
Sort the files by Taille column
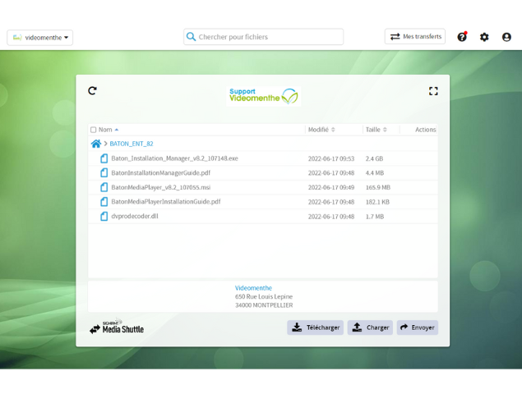(376, 130)
